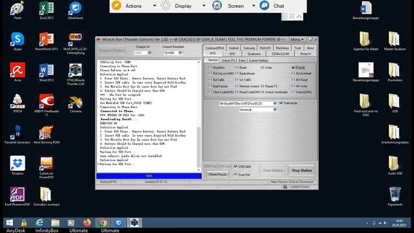This screenshot has width=414, height=233.
Task: Open Master Studium folder
Action: [x=395, y=41]
